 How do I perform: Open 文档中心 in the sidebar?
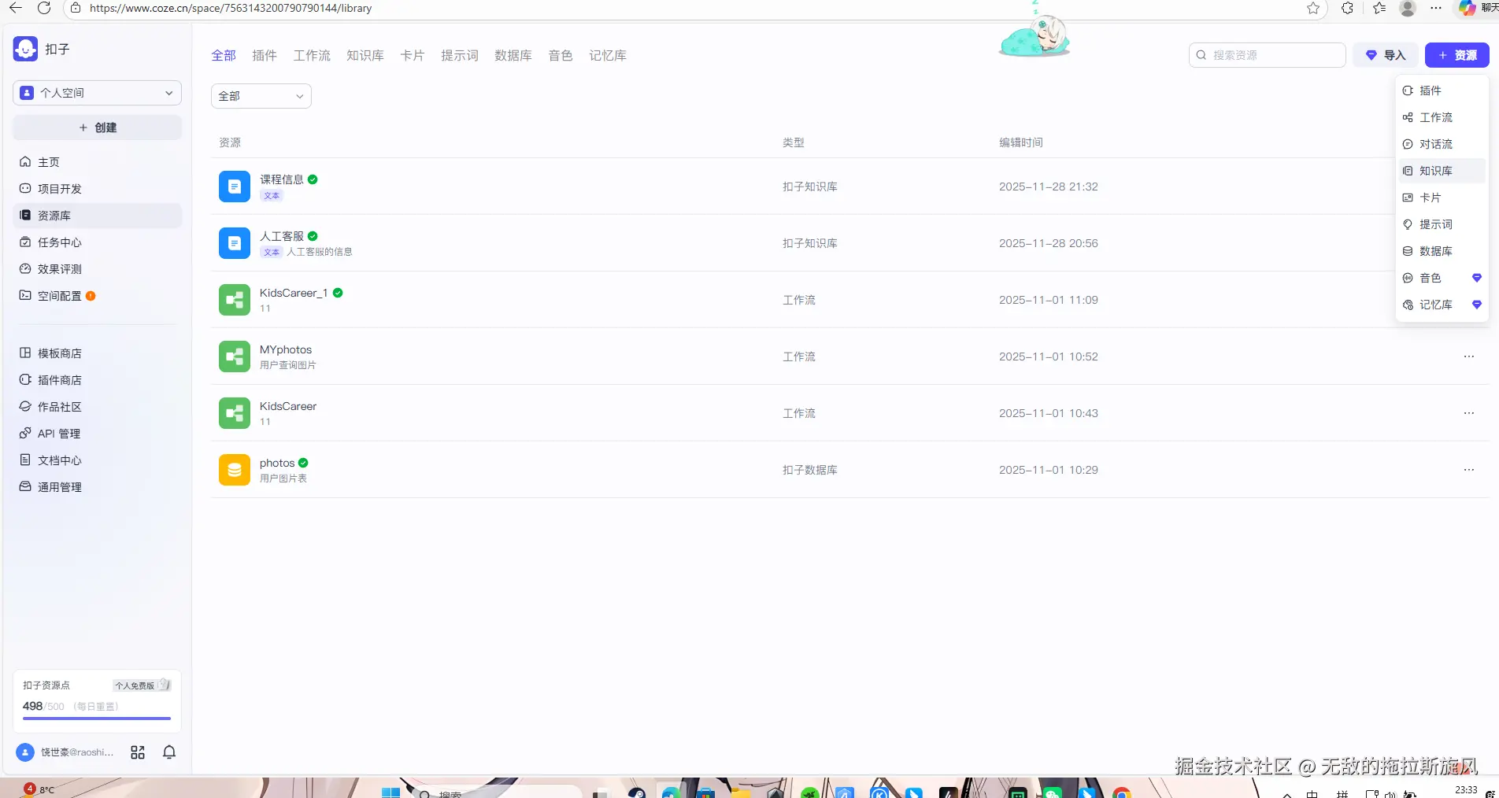click(x=97, y=460)
